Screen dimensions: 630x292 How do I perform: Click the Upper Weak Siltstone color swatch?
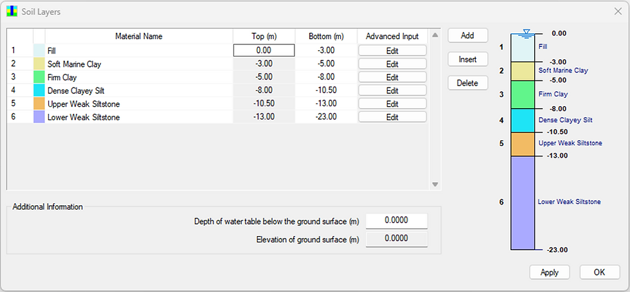[39, 104]
